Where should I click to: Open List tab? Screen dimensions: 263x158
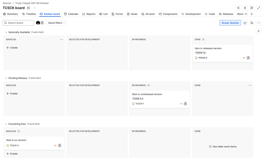(x=103, y=14)
